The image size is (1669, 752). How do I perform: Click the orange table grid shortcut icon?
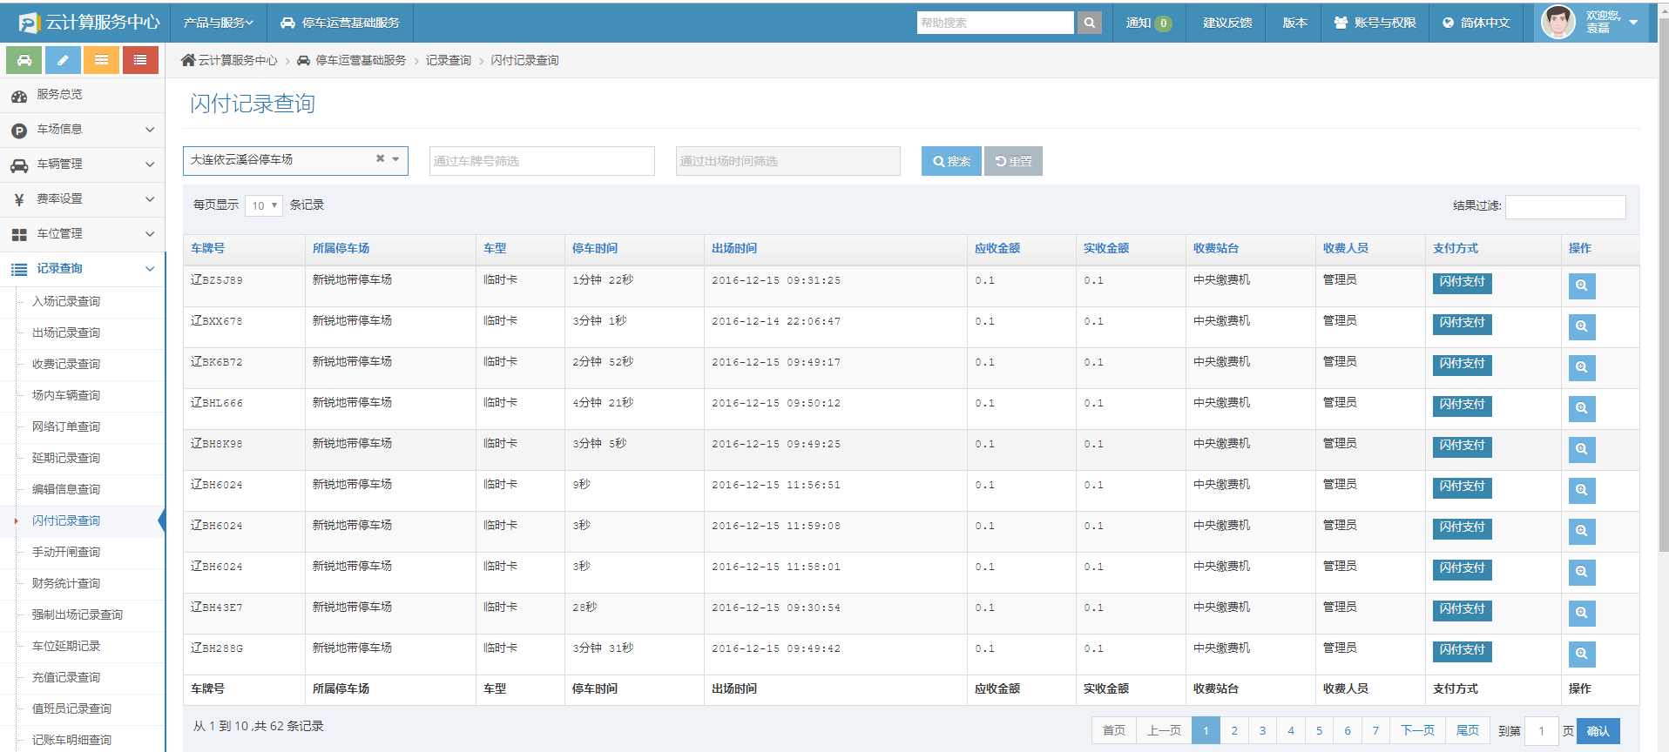pyautogui.click(x=102, y=60)
